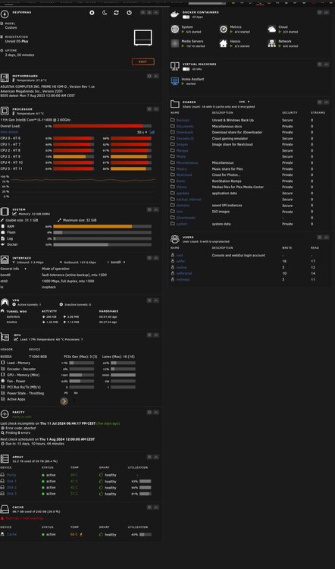
Task: Collapse the VPN tile
Action: (156, 300)
